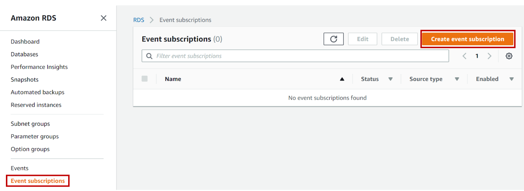Viewport: 524px width, 191px height.
Task: Open Dashboard in the sidebar
Action: pos(25,42)
